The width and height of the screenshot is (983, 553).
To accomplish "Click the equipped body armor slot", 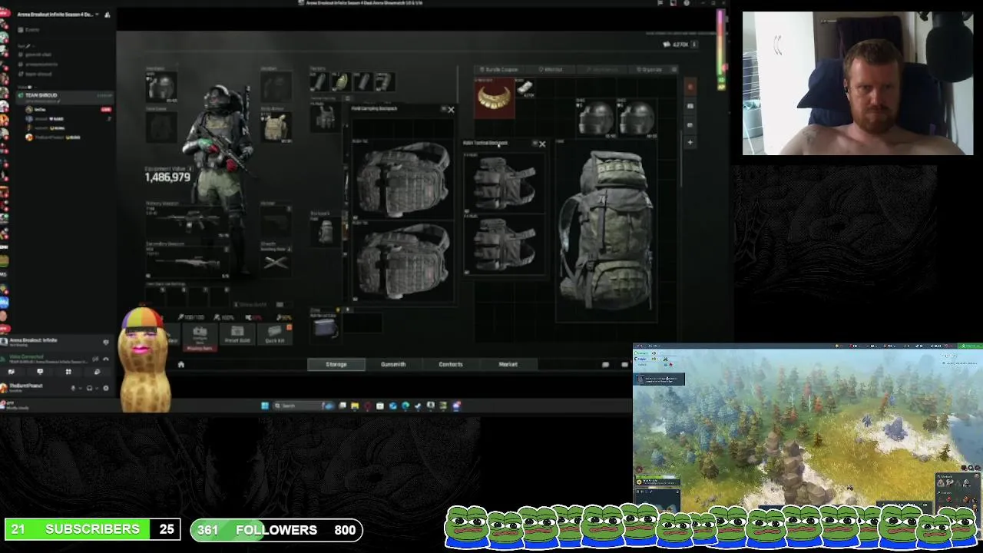I will pos(276,125).
